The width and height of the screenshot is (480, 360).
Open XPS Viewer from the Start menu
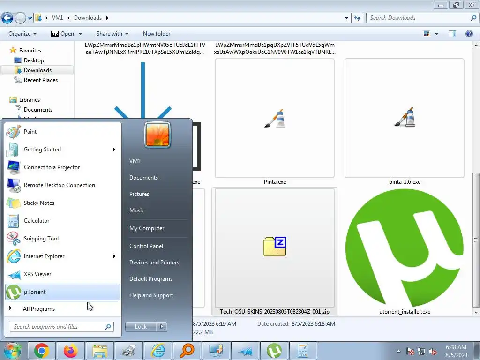[x=63, y=274]
